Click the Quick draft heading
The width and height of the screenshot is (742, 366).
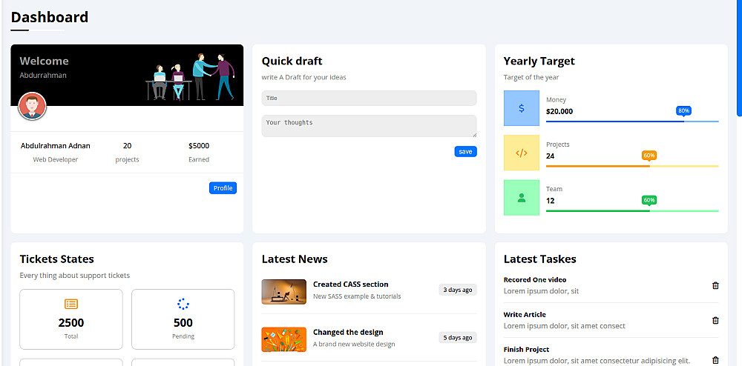[292, 61]
